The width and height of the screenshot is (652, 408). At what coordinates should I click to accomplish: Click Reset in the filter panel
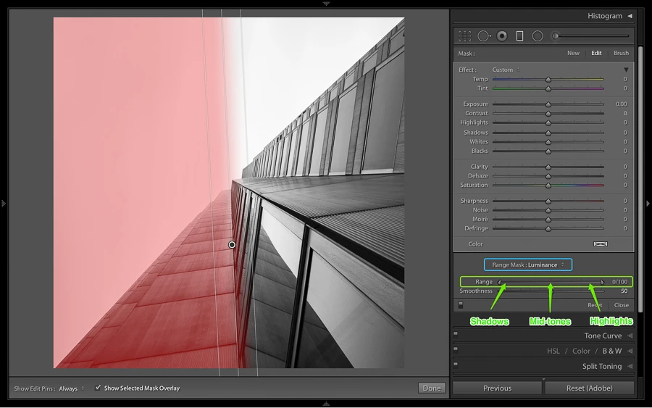point(595,305)
